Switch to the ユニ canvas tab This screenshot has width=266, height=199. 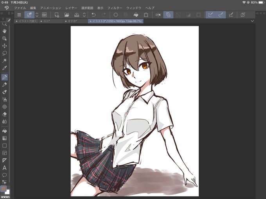pos(51,21)
